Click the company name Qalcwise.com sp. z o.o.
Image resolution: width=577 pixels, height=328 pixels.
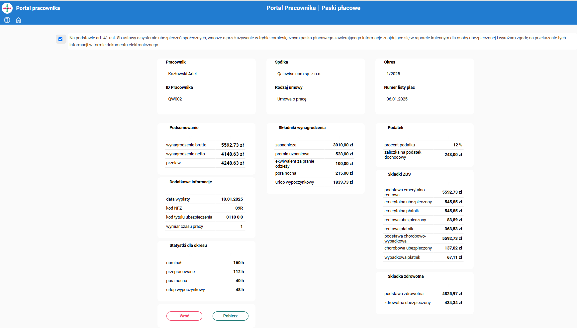click(x=299, y=74)
